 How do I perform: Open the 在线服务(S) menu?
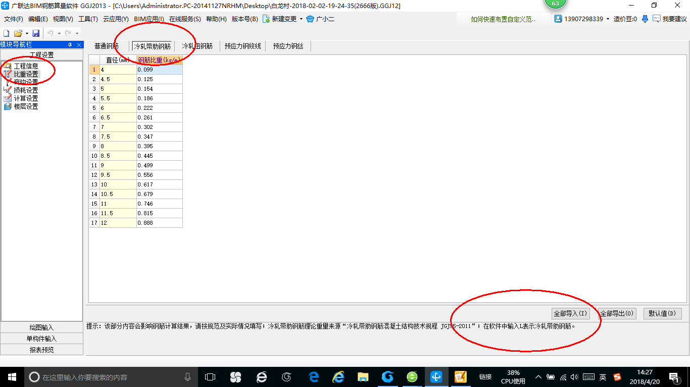coord(185,19)
